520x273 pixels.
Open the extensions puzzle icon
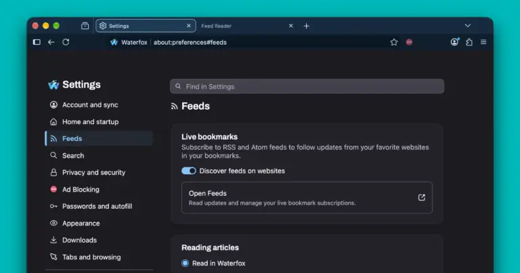pos(469,42)
